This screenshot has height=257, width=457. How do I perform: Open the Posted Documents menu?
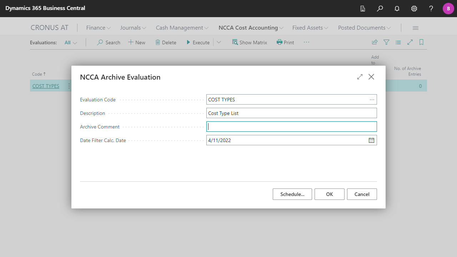(x=364, y=27)
